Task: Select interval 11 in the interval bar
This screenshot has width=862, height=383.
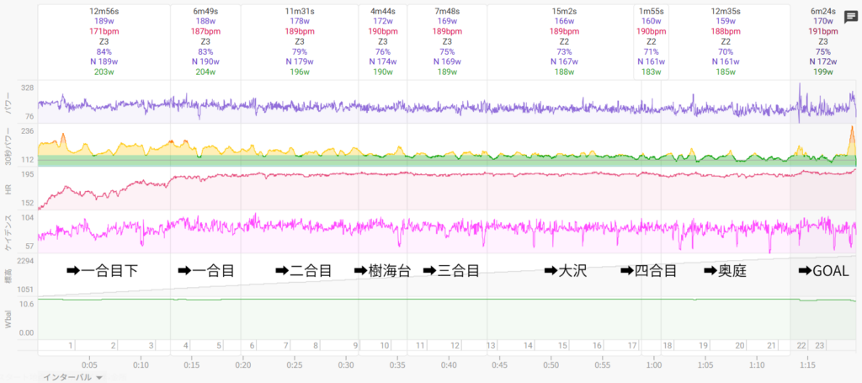Action: click(421, 346)
